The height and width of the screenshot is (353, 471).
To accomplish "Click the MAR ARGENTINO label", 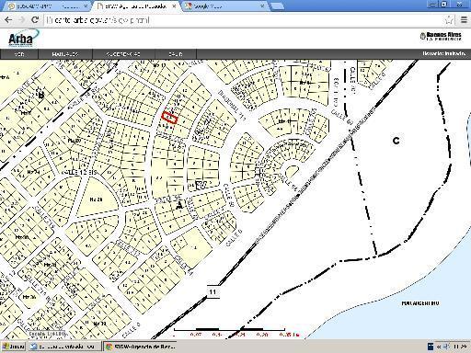I will tap(420, 303).
